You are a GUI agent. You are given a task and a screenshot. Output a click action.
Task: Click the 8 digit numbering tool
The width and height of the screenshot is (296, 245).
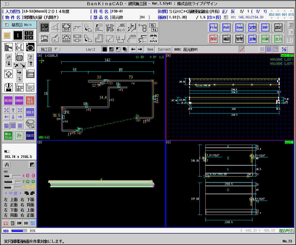click(143, 28)
